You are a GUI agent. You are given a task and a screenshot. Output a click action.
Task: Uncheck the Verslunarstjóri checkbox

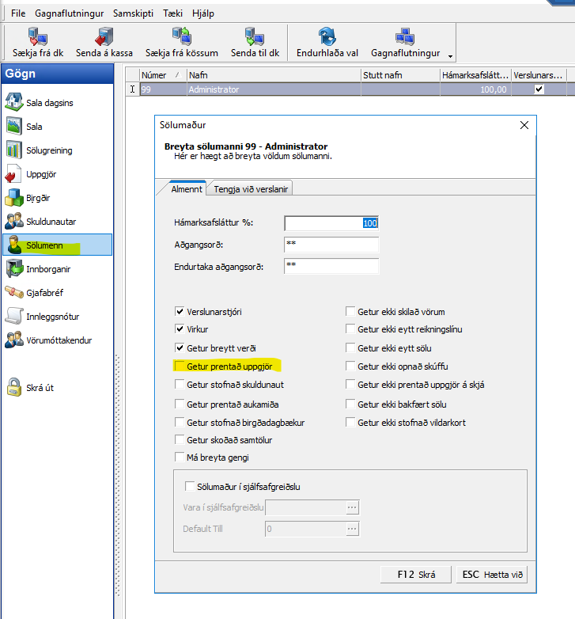click(x=180, y=312)
